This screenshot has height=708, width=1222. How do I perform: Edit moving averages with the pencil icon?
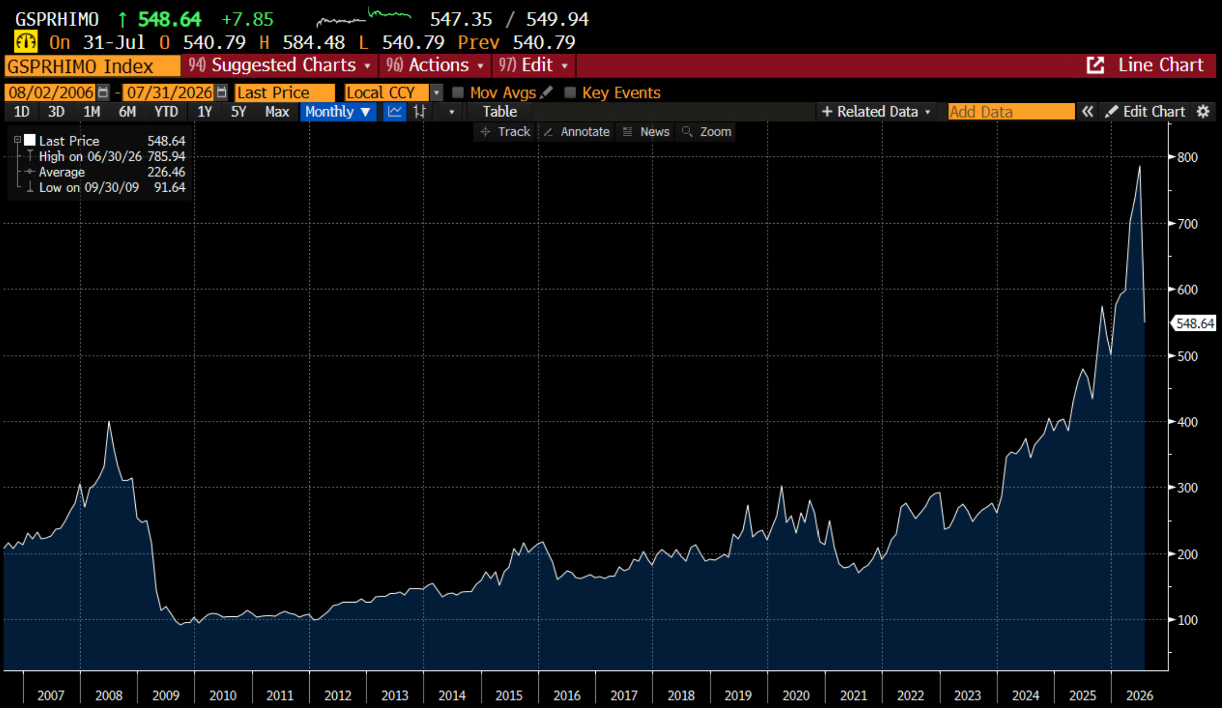[546, 92]
